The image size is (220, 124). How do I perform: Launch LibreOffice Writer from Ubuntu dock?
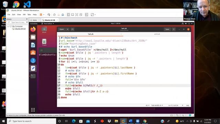pyautogui.click(x=33, y=45)
